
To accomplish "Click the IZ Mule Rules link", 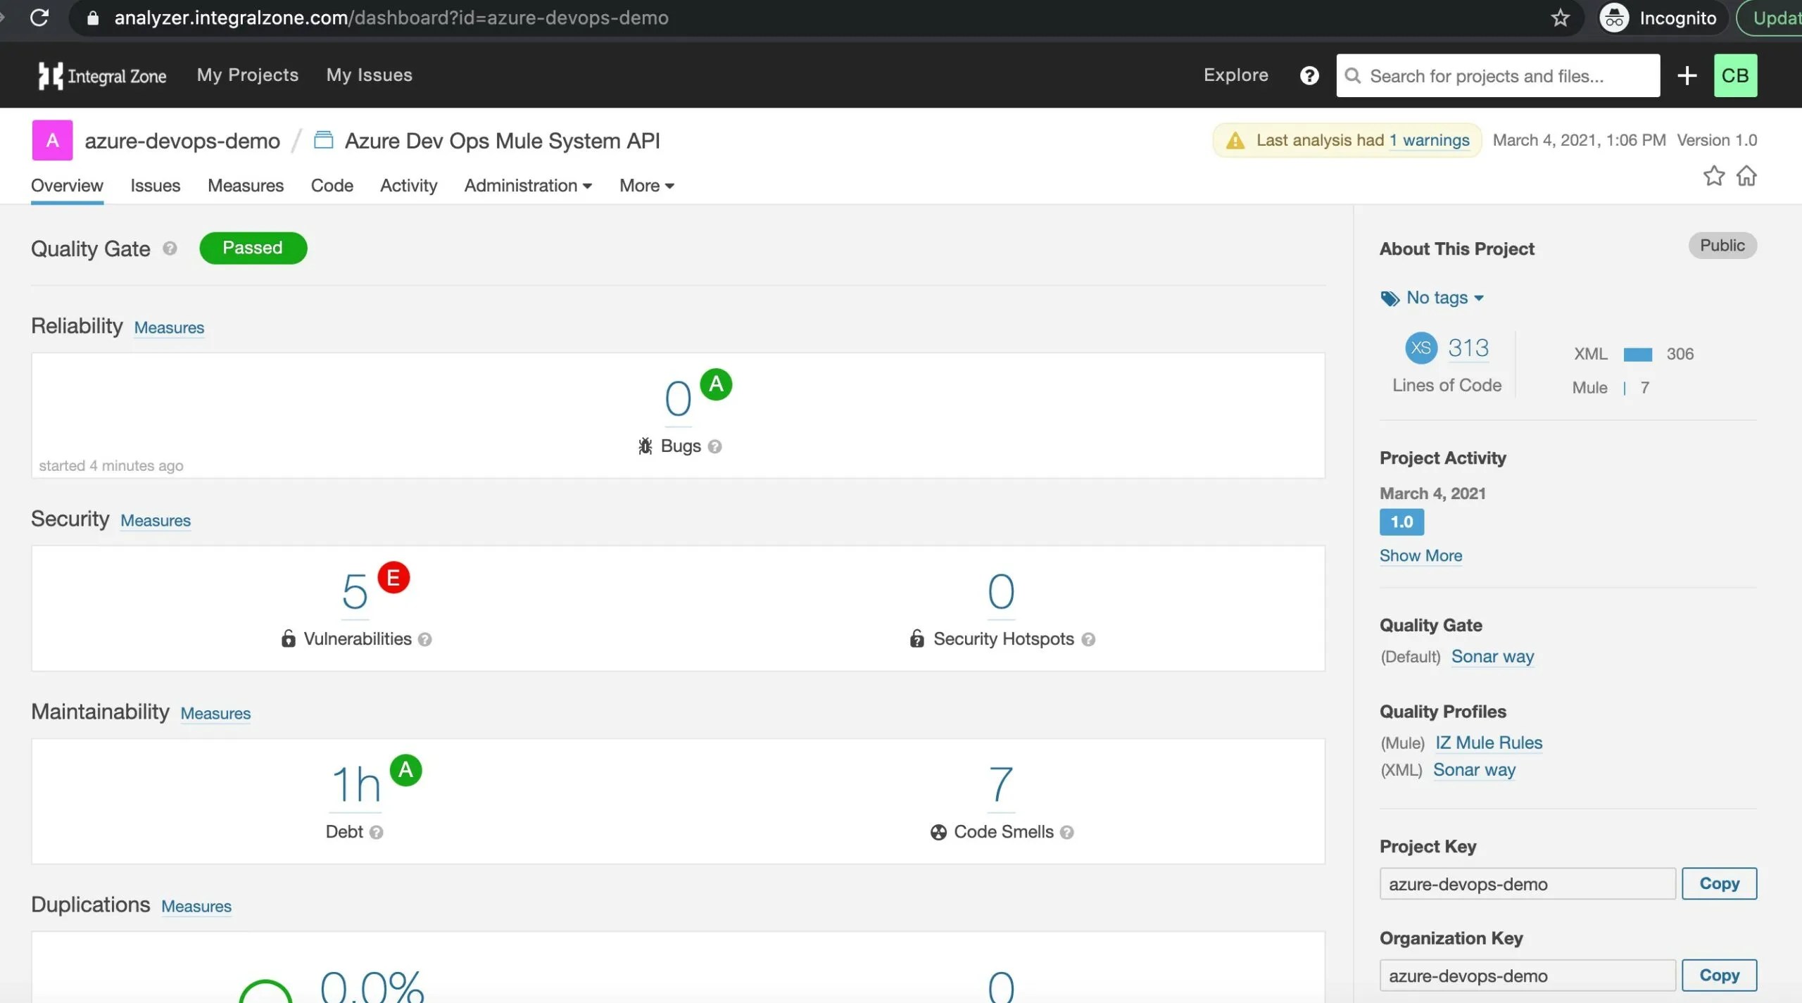I will [x=1488, y=743].
